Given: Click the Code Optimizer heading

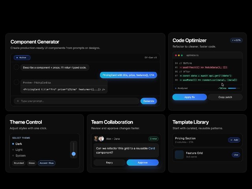Looking at the screenshot, I should point(189,40).
